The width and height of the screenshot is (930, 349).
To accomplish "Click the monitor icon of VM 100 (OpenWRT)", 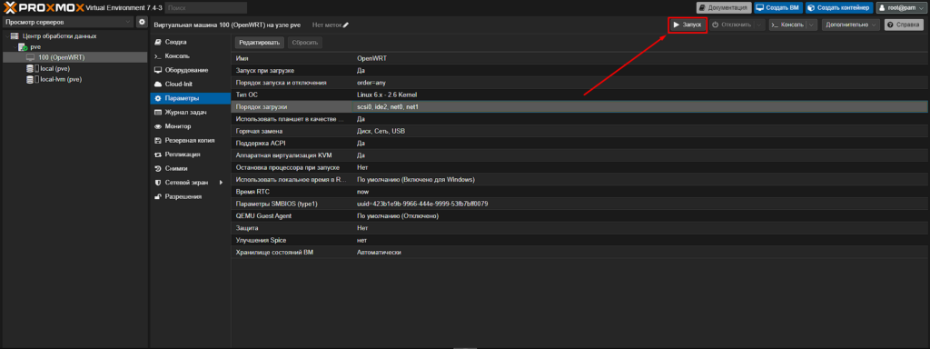I will pyautogui.click(x=31, y=57).
